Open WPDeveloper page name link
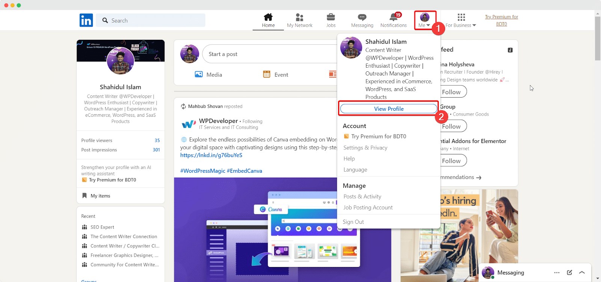Screen dimensions: 601x282 [x=218, y=121]
